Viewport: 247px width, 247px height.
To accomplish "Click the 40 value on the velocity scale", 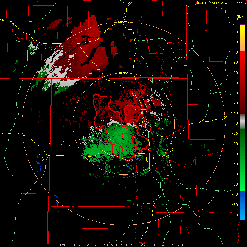I will 236,83.
